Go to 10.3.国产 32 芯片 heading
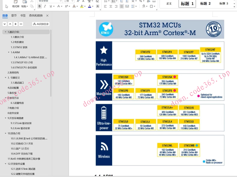237x177 pixels. pos(20,149)
